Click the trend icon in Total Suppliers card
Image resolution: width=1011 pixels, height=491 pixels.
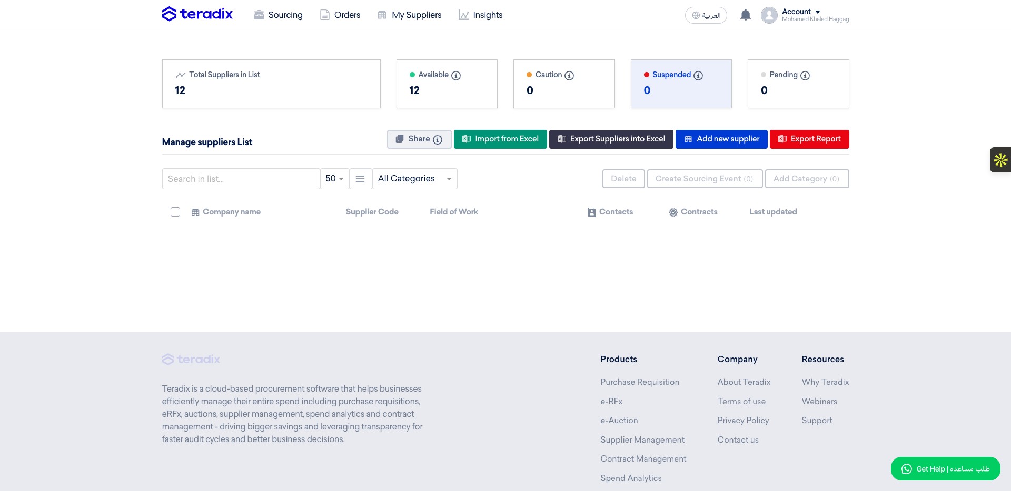click(181, 75)
